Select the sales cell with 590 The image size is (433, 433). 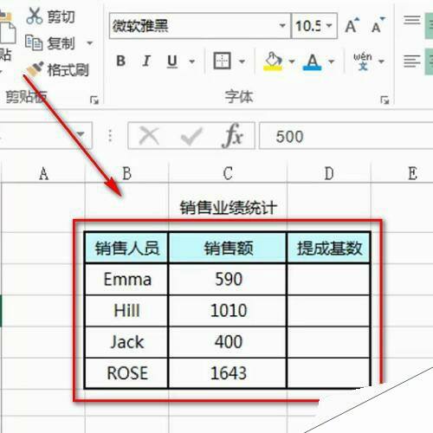(x=228, y=279)
